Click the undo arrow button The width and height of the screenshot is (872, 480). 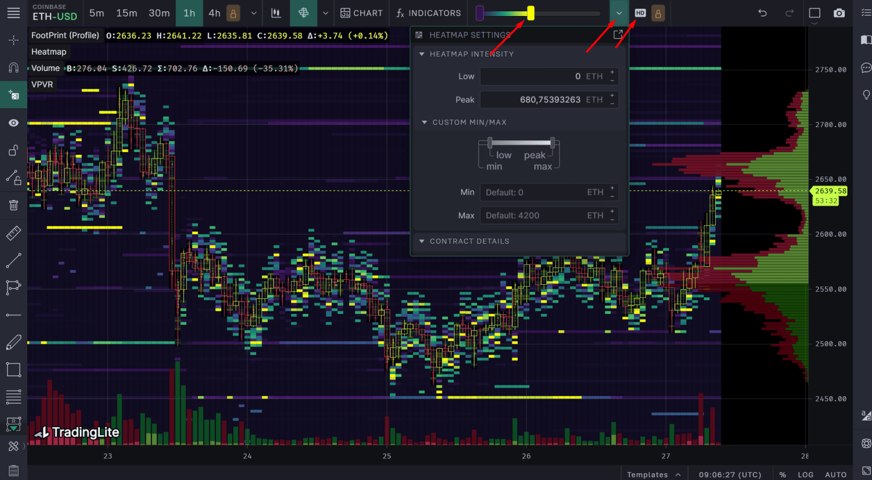[761, 12]
